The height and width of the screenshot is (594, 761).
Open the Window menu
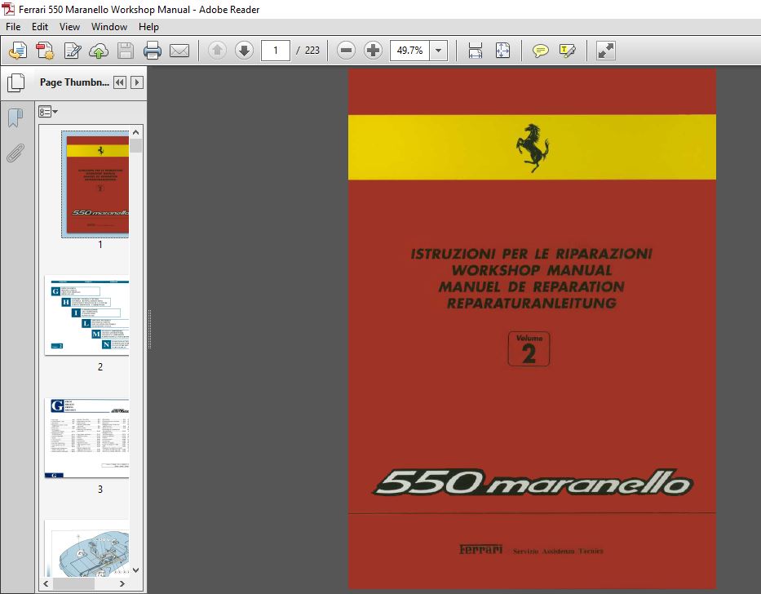[x=109, y=27]
